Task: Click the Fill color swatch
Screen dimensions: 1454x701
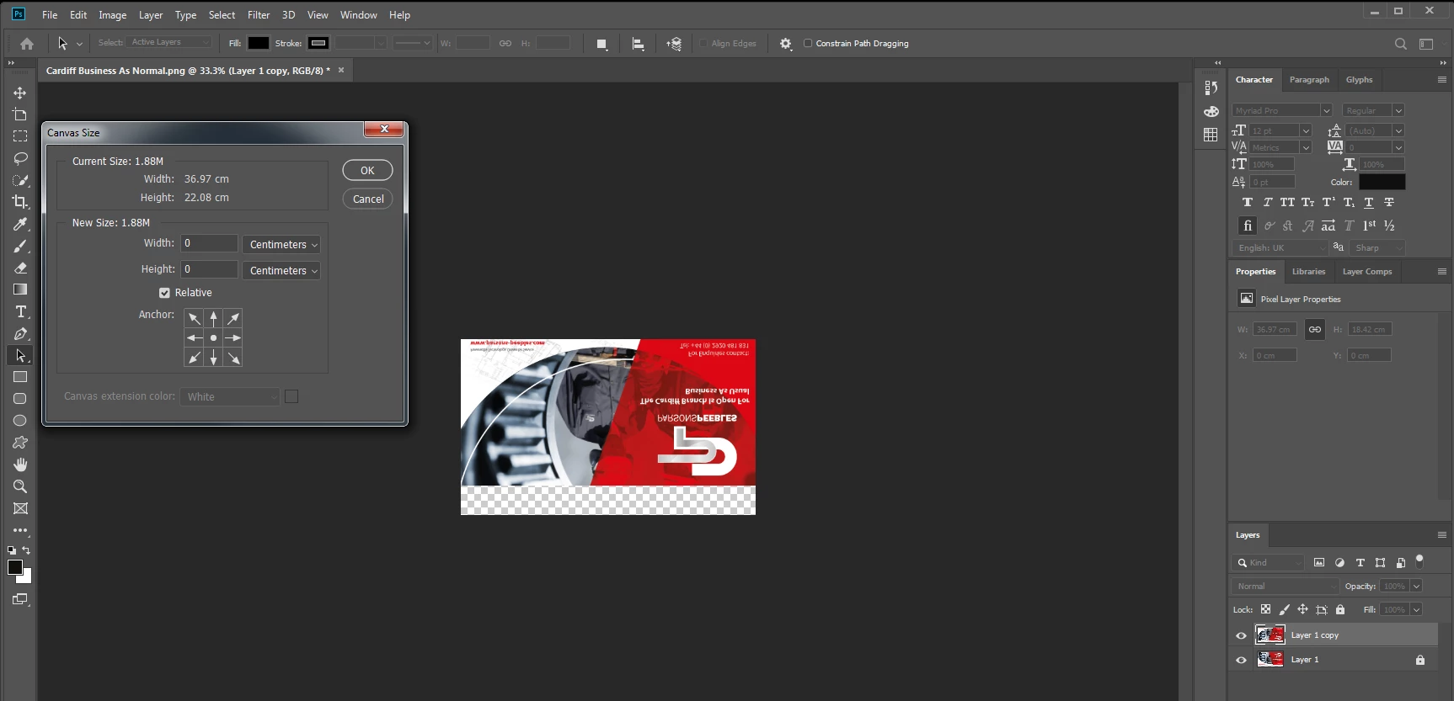Action: click(259, 43)
